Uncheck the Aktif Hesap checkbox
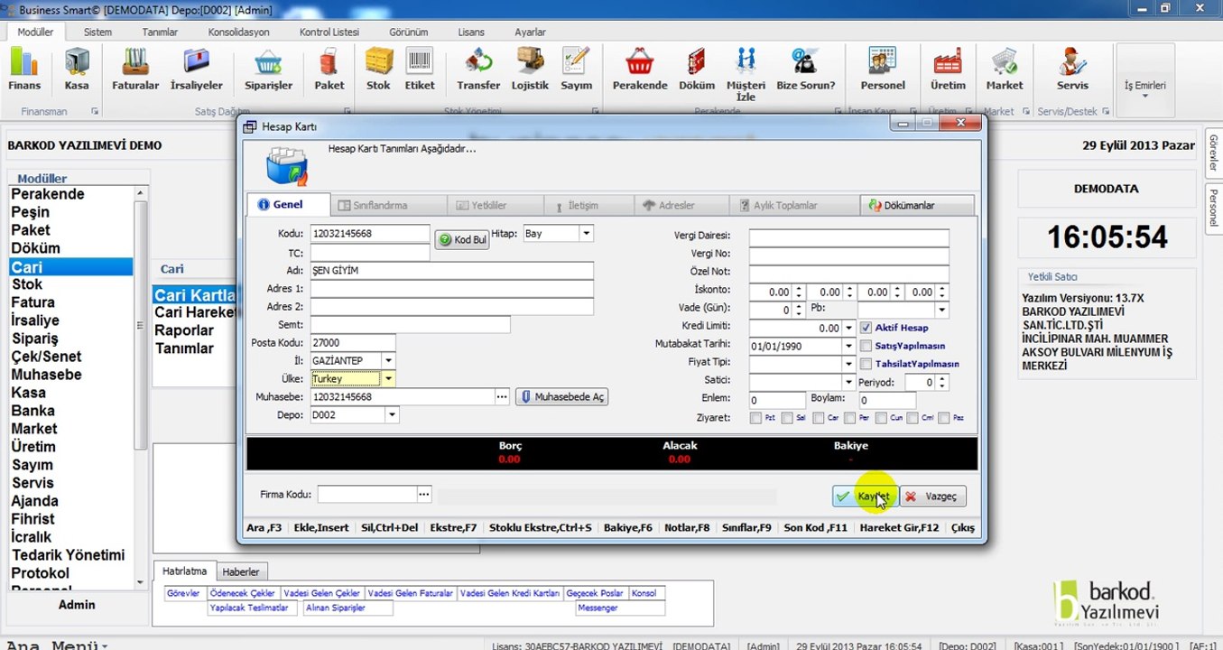The image size is (1223, 650). click(866, 328)
